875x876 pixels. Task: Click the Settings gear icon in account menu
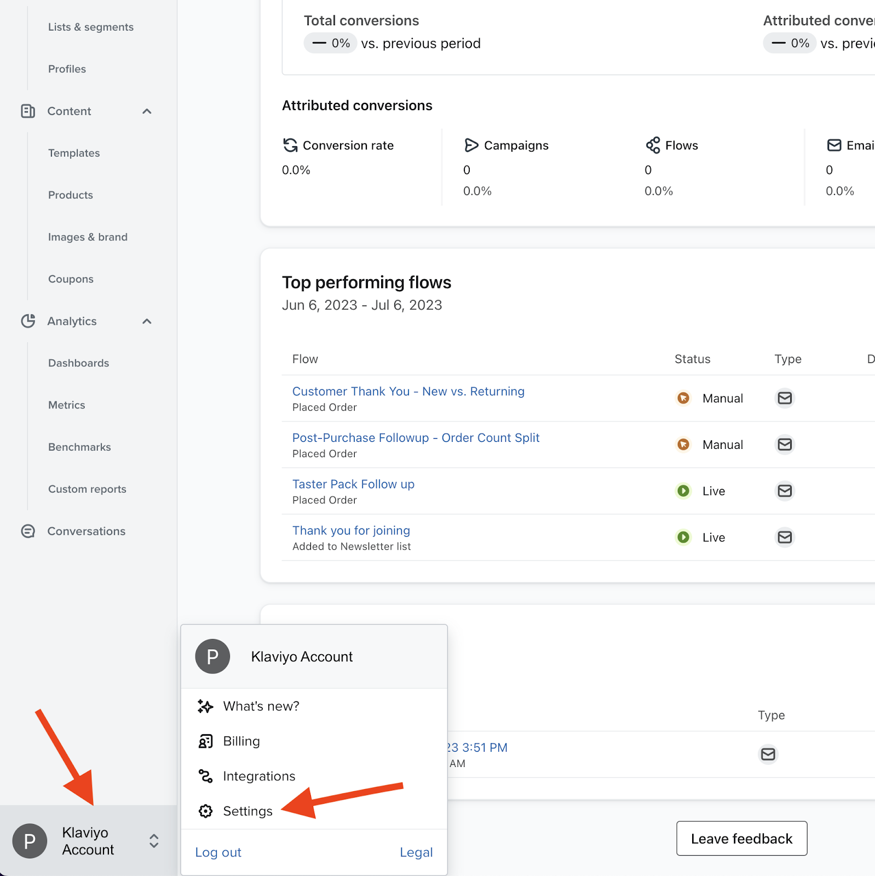(205, 811)
